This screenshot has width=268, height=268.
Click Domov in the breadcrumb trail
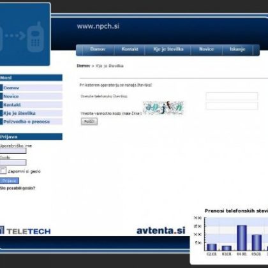coord(84,66)
